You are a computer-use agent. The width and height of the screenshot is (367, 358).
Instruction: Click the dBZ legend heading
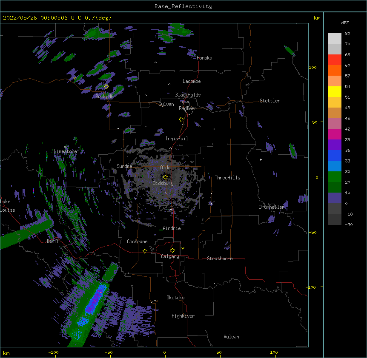(x=345, y=23)
